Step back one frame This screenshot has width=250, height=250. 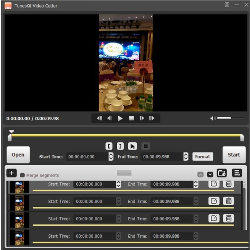[110, 118]
